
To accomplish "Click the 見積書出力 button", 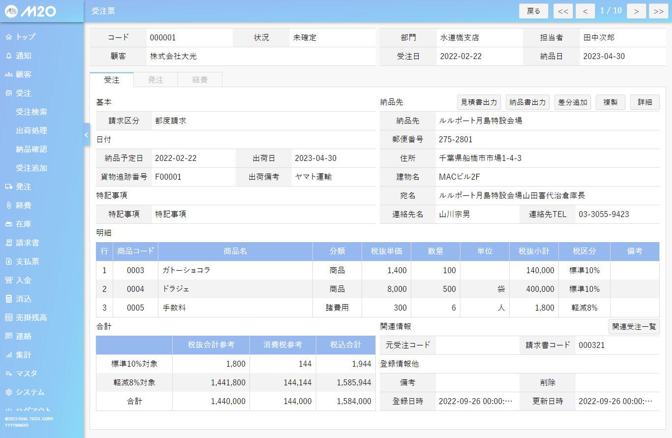I will click(x=479, y=102).
